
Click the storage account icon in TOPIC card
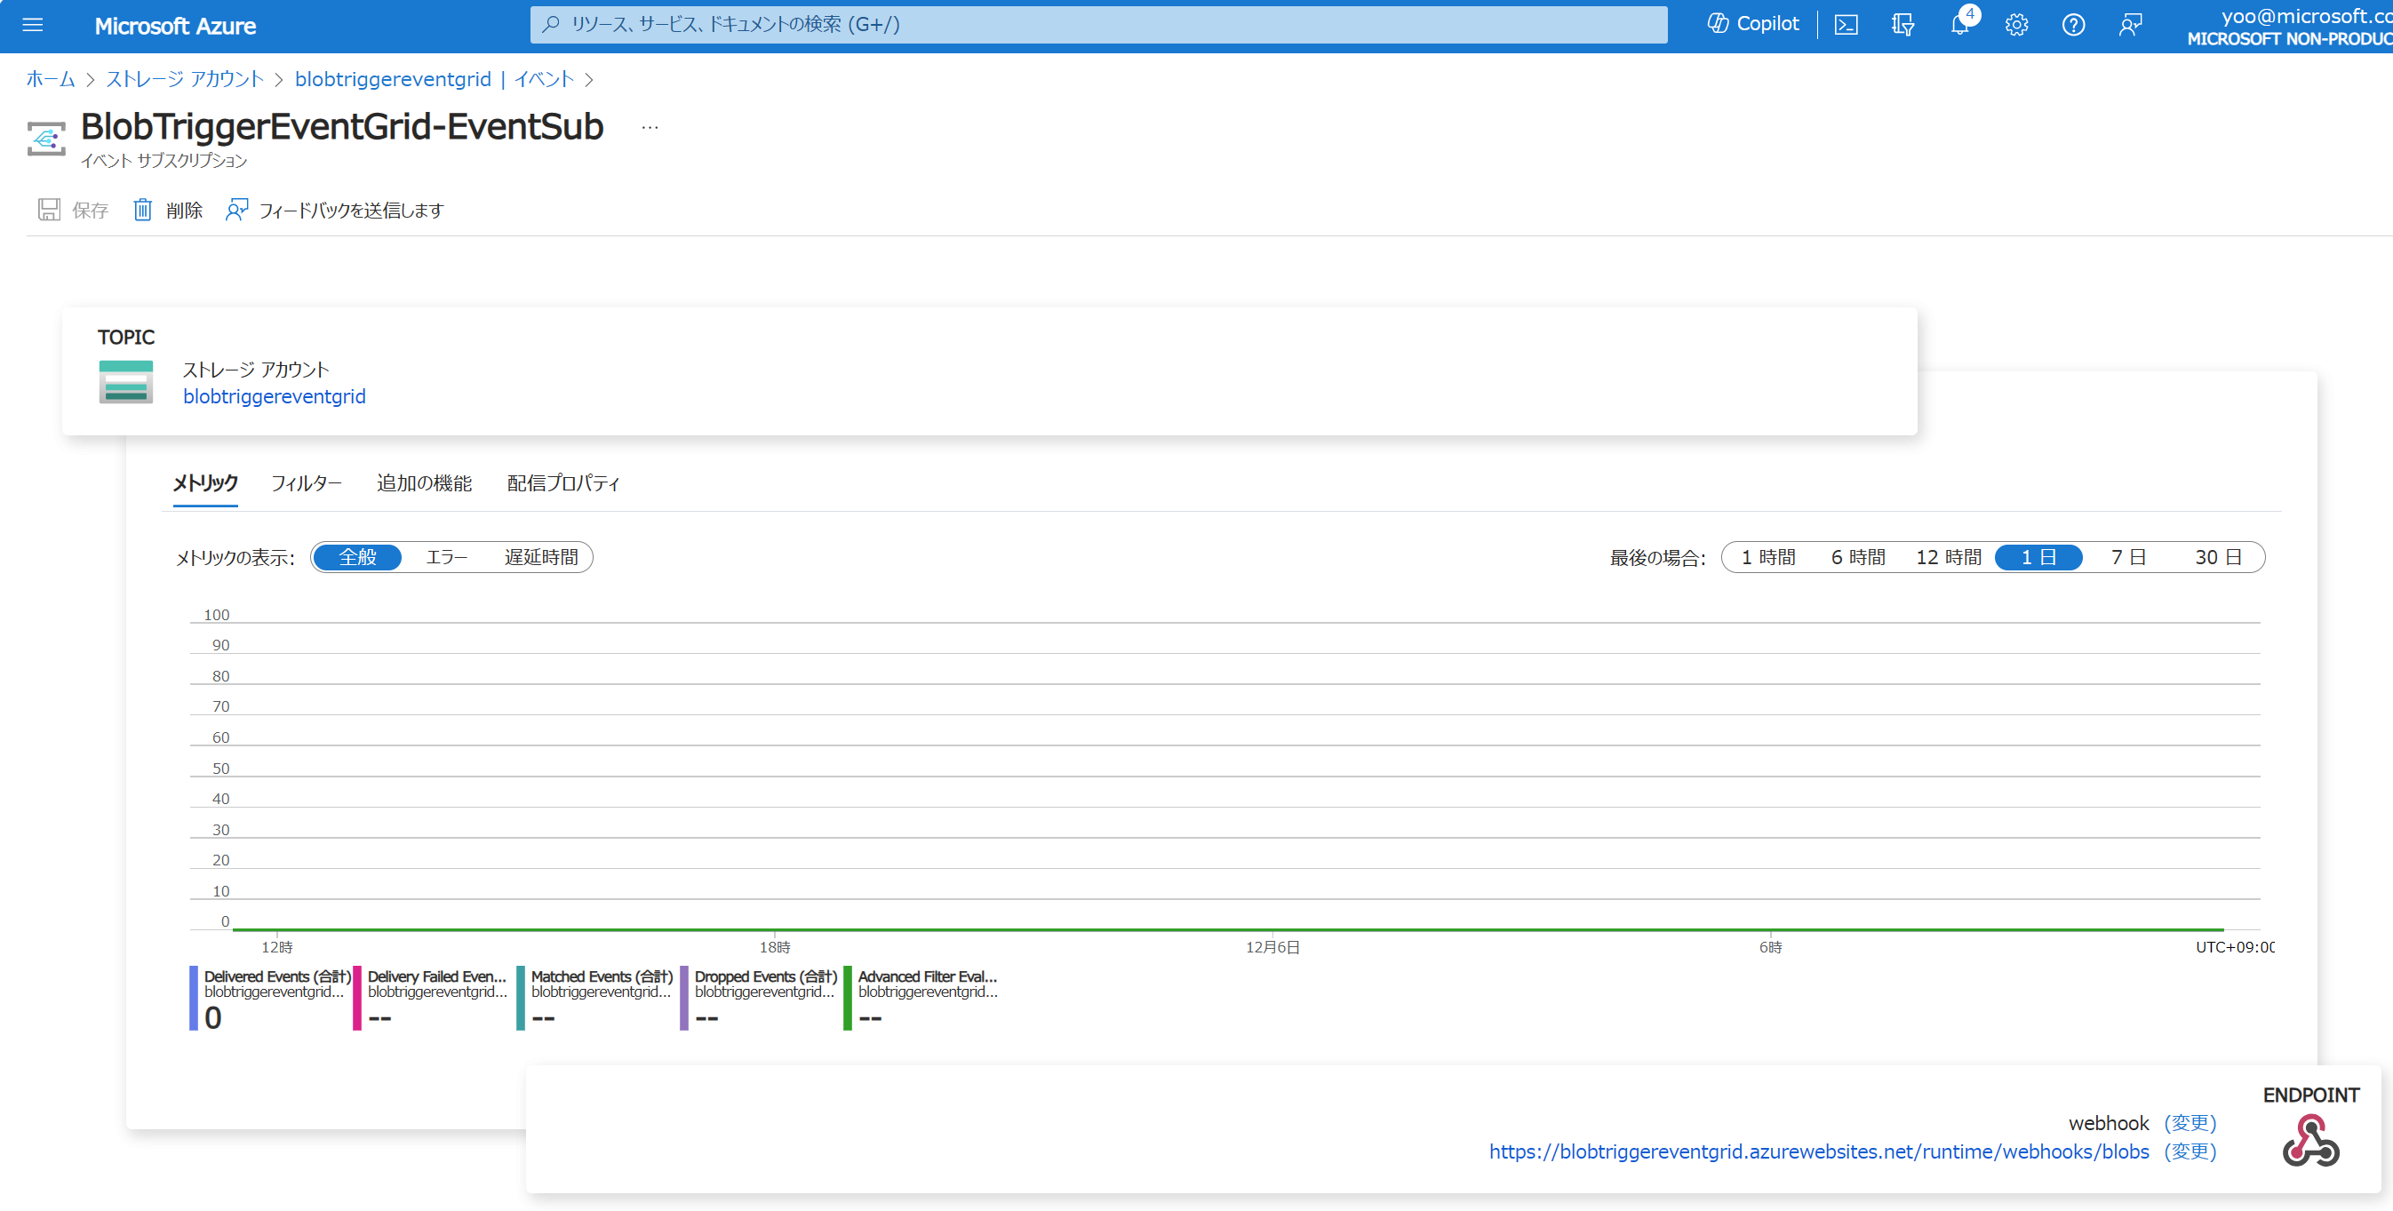click(125, 381)
